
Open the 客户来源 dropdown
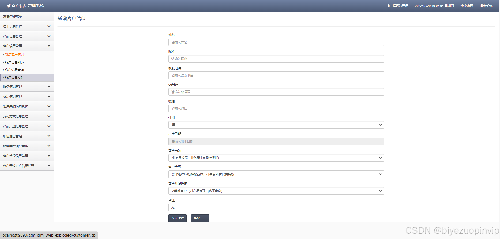[x=276, y=158]
